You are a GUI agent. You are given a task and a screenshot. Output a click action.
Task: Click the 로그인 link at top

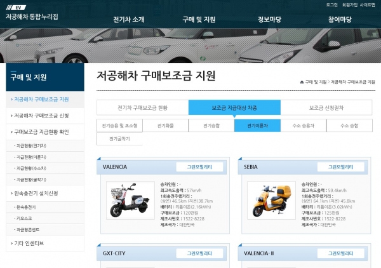332,4
